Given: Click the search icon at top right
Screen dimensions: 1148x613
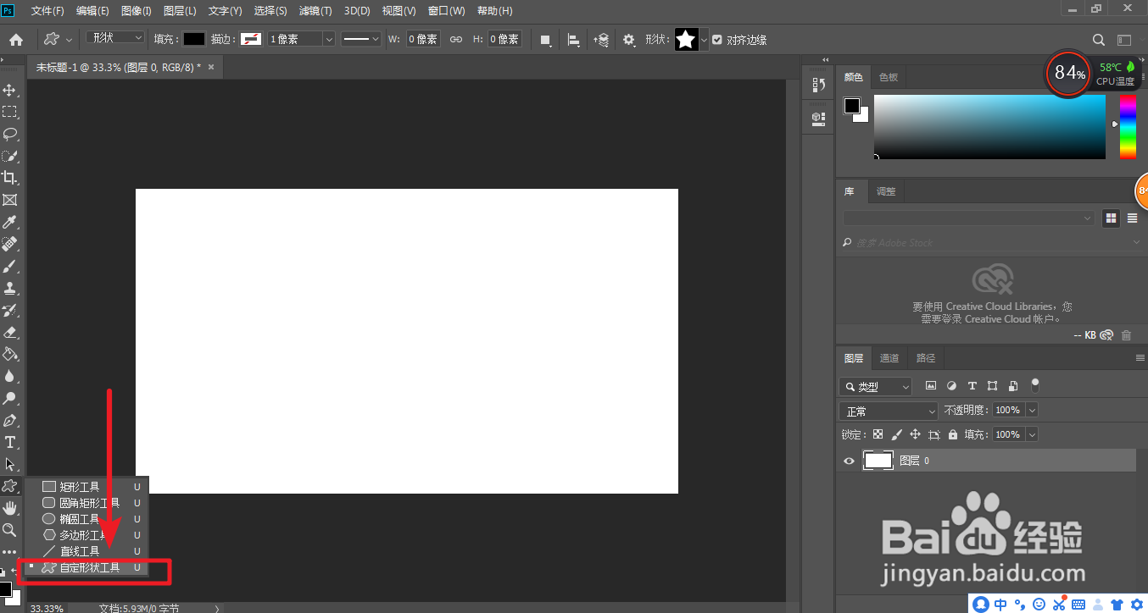Looking at the screenshot, I should tap(1099, 39).
